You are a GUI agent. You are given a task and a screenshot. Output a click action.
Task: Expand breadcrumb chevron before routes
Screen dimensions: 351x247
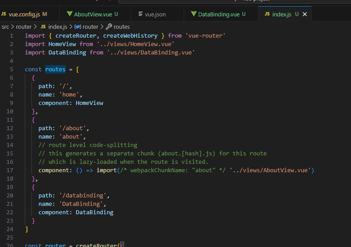[x=102, y=27]
